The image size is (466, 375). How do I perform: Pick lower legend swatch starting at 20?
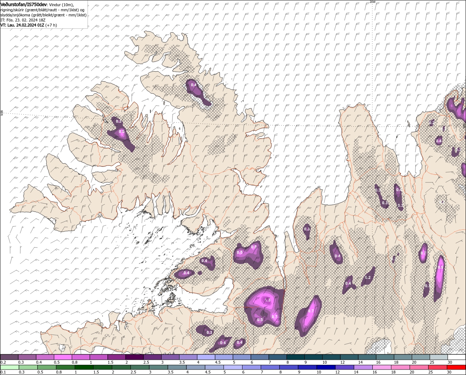pos(419,367)
